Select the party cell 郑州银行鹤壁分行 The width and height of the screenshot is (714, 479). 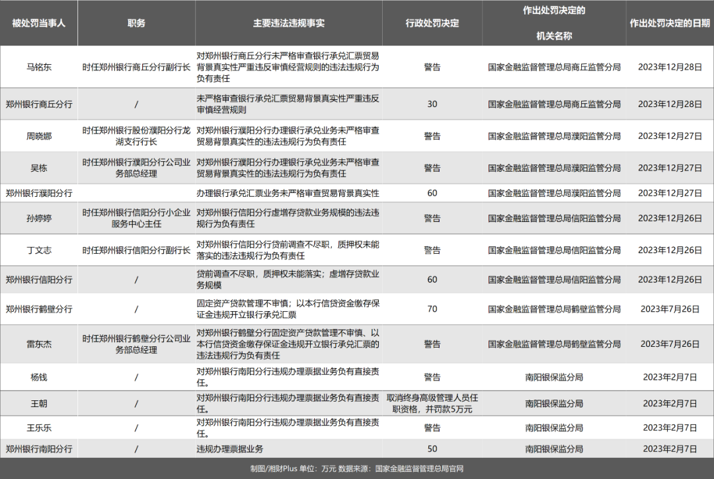coord(39,309)
